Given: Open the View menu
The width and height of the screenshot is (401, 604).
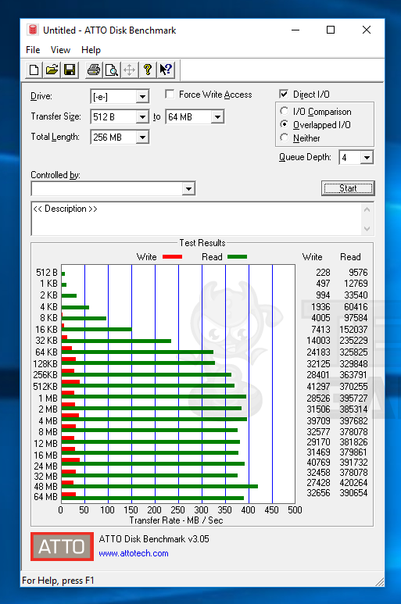Looking at the screenshot, I should tap(60, 50).
